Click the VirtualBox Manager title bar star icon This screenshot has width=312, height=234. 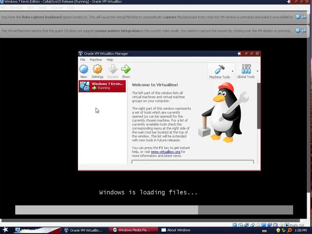239,54
